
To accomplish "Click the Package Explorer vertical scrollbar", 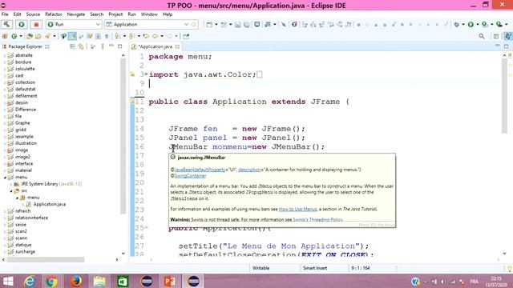I will (x=123, y=135).
